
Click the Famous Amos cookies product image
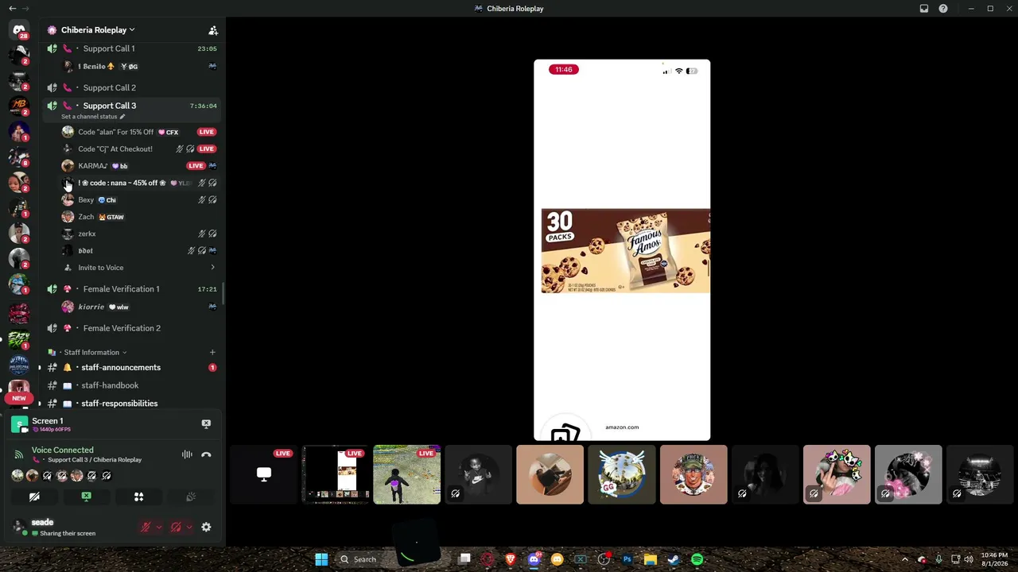(625, 251)
